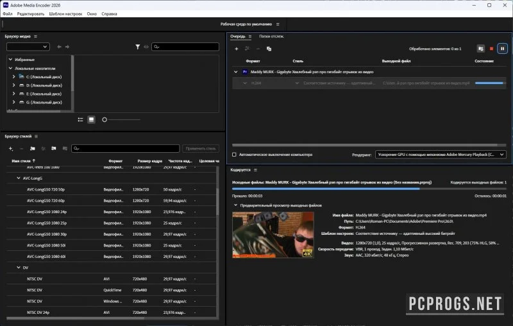
Task: Click the Соответствие источнику preset link
Action: (338, 83)
